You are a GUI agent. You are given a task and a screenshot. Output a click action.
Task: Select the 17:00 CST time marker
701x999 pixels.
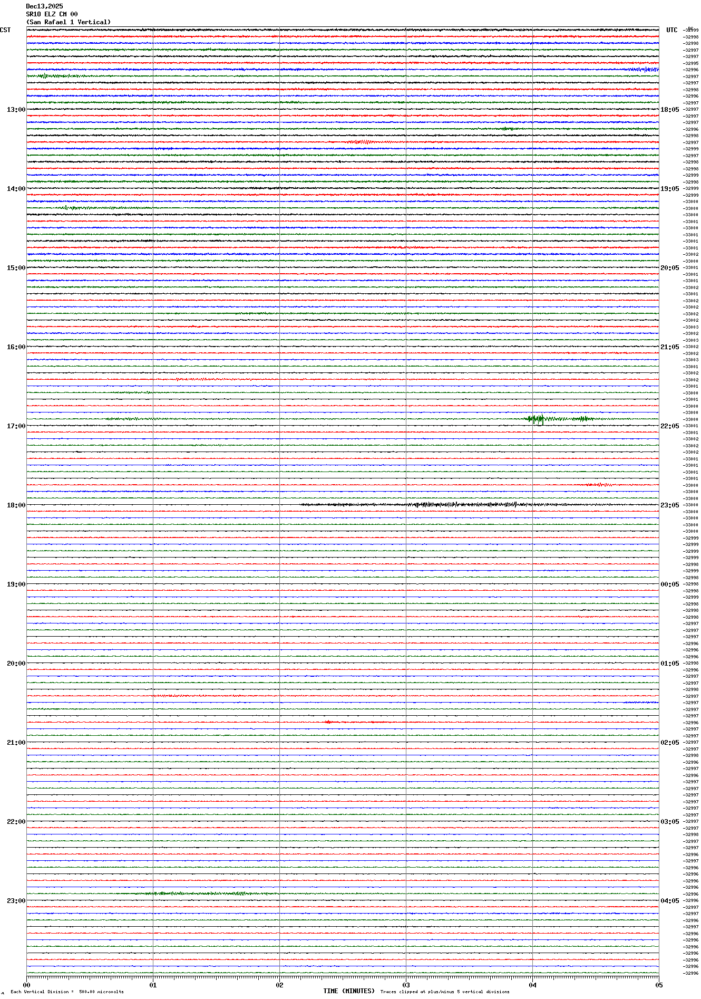(x=16, y=426)
